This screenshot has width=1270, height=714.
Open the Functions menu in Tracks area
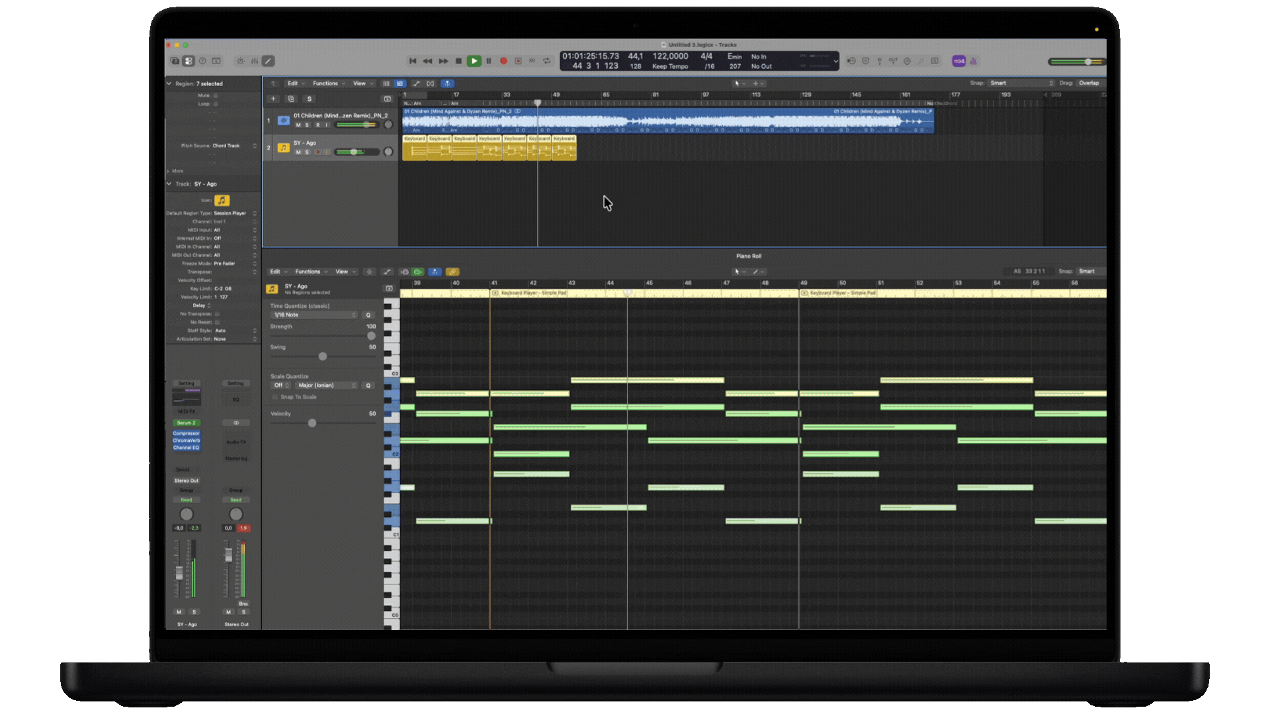tap(326, 84)
